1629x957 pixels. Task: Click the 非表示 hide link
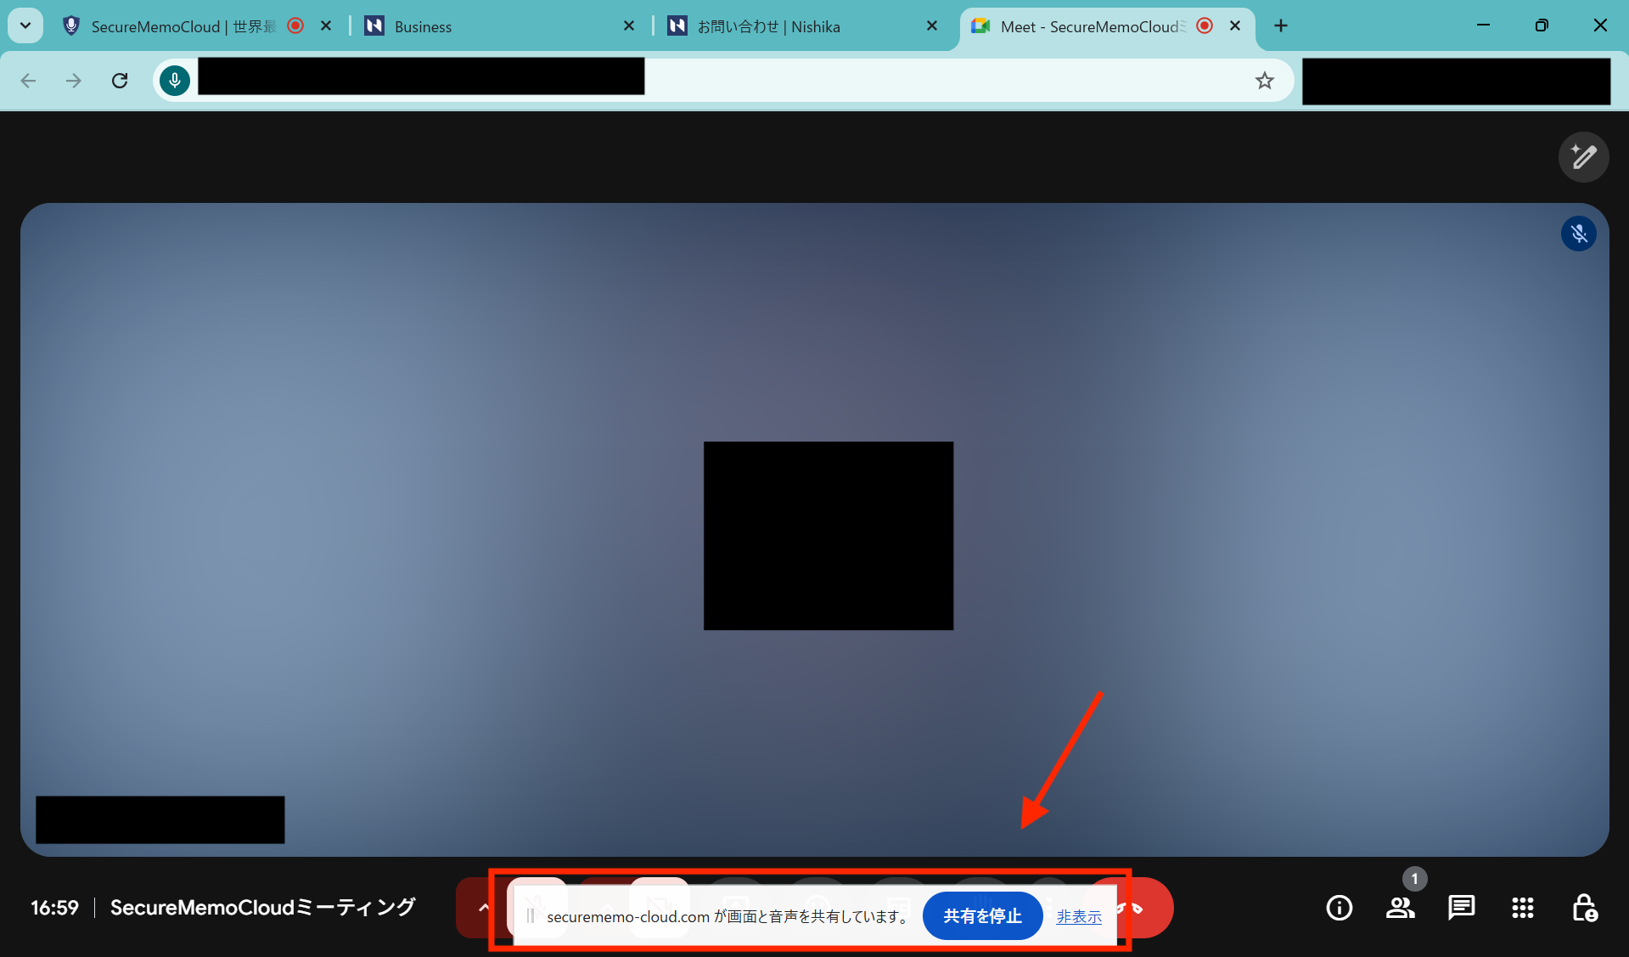pos(1079,917)
